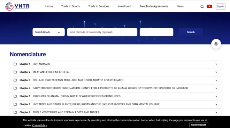The width and height of the screenshot is (230, 128).
Task: Expand Chapter 2 Meat and Edible Meat Offal chevron
Action: (216, 72)
